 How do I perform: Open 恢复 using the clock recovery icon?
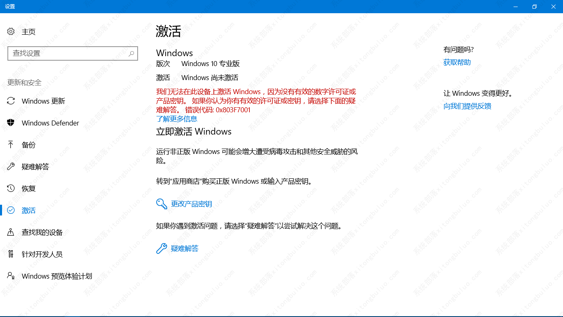tap(11, 188)
